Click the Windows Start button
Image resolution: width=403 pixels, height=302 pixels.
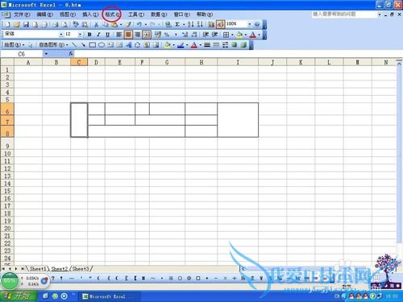click(18, 296)
